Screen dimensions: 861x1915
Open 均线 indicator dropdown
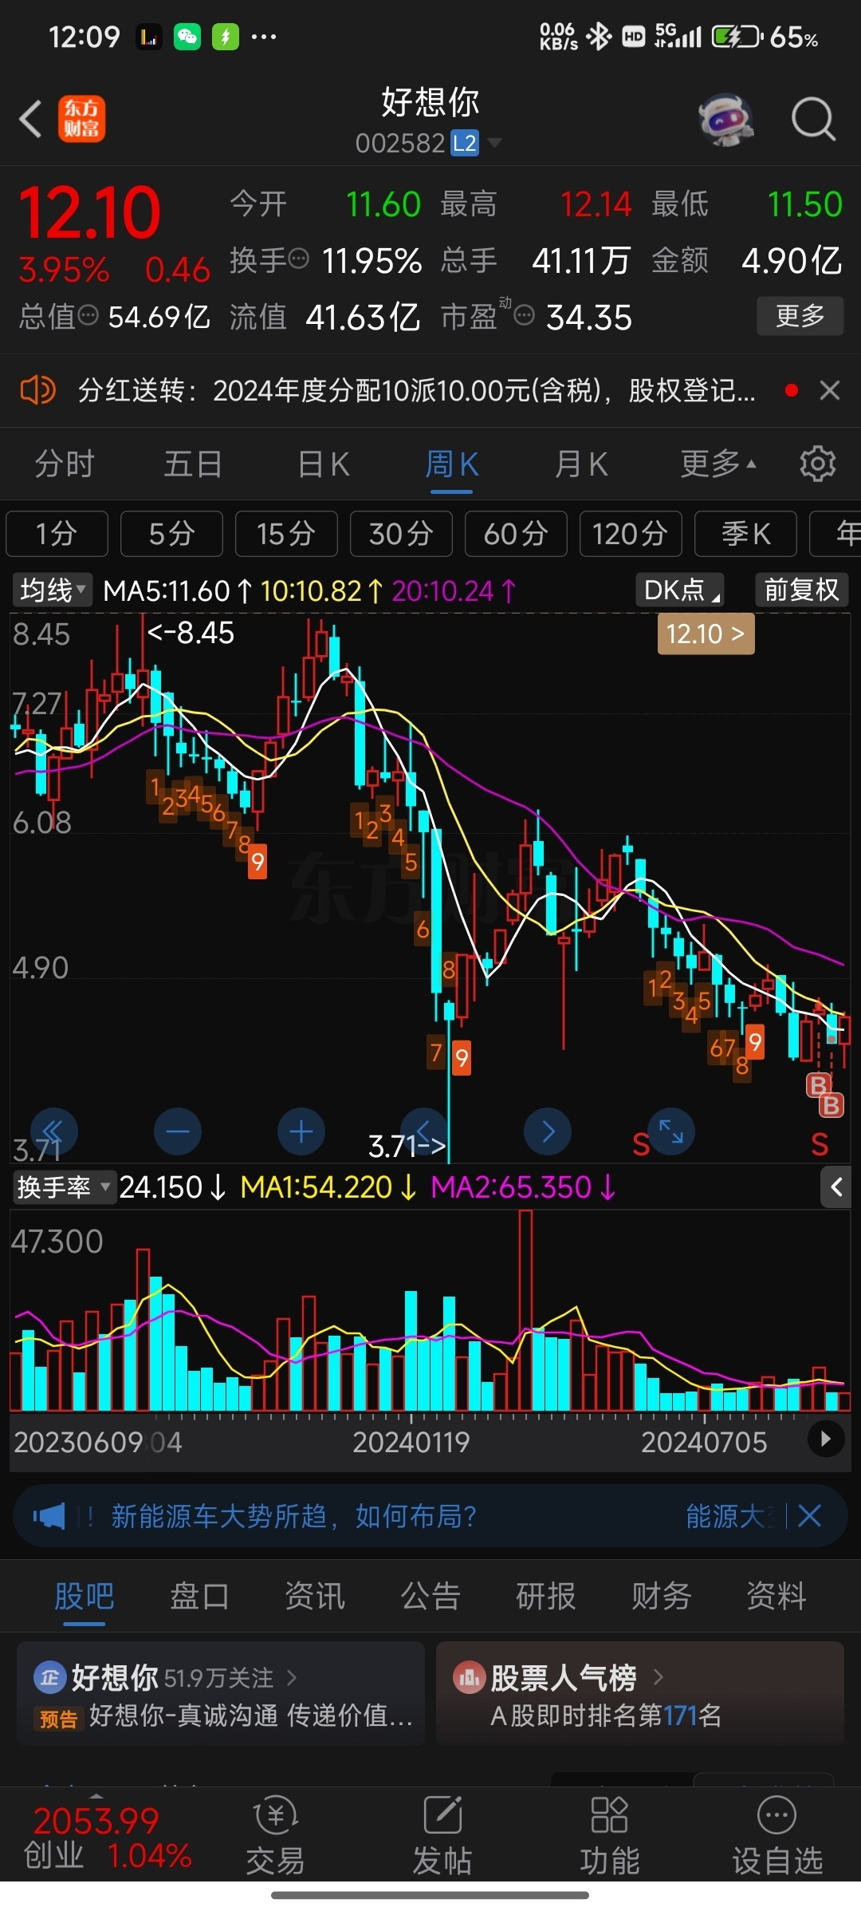(53, 590)
